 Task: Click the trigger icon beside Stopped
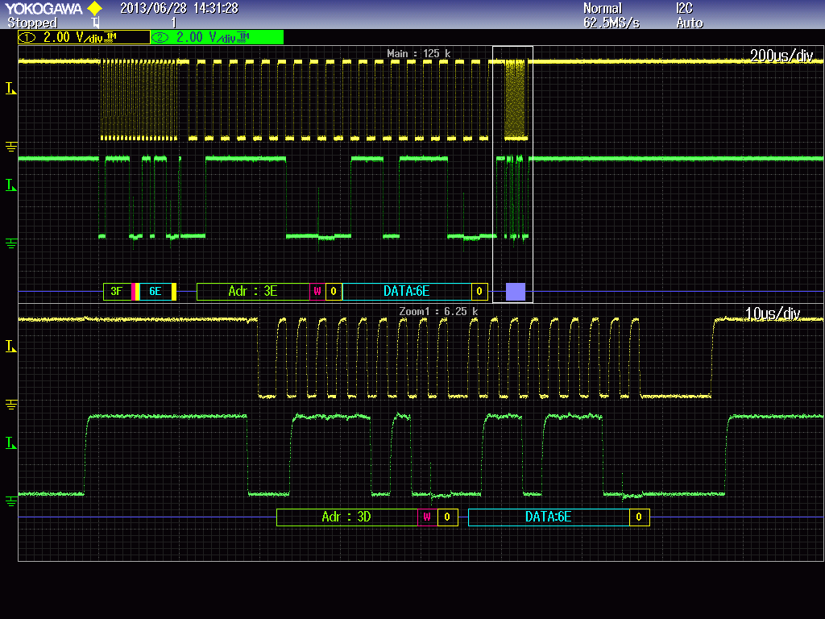96,23
